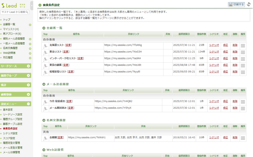Expand the 履歴グループ sidebar section

tap(28, 75)
